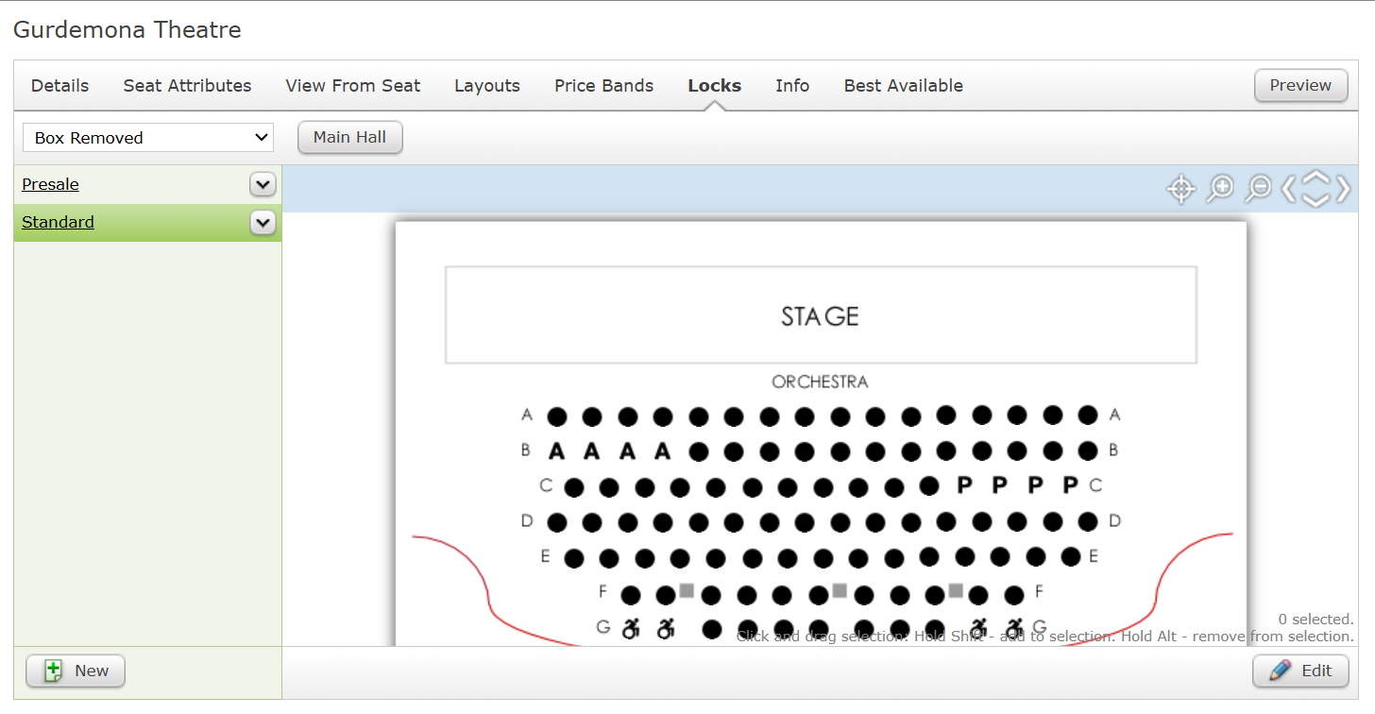Select the Locks tab
This screenshot has height=714, width=1375.
coord(715,86)
